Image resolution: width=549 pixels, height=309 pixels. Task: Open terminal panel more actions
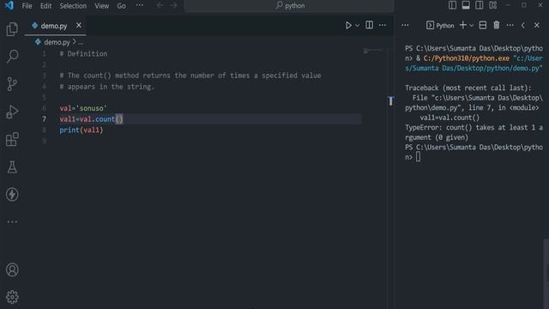point(510,25)
